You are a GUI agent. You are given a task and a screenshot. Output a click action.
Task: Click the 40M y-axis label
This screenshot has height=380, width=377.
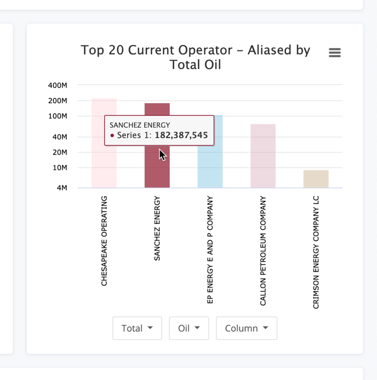[x=60, y=137]
